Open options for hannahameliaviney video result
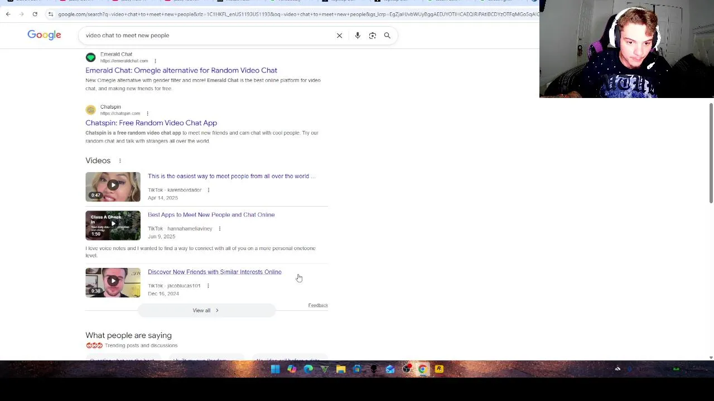The height and width of the screenshot is (401, 714). [219, 228]
